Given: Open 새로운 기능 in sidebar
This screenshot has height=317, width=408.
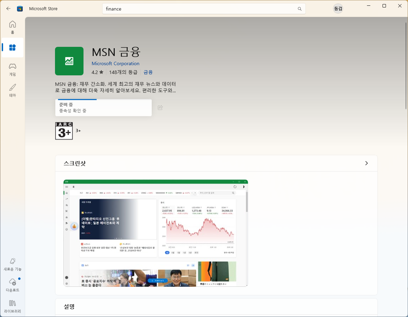Looking at the screenshot, I should [13, 264].
